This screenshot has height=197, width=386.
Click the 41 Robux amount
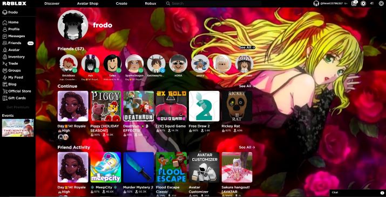click(x=372, y=3)
